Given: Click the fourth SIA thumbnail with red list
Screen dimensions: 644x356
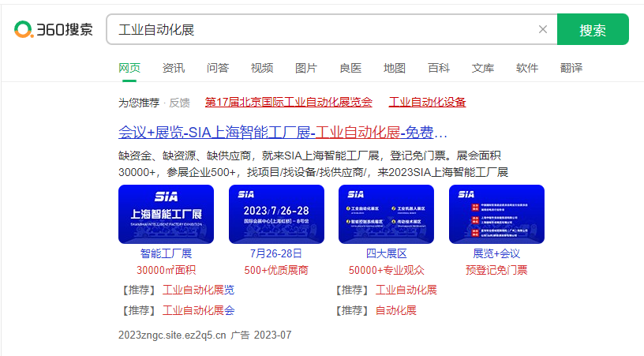Looking at the screenshot, I should click(496, 214).
